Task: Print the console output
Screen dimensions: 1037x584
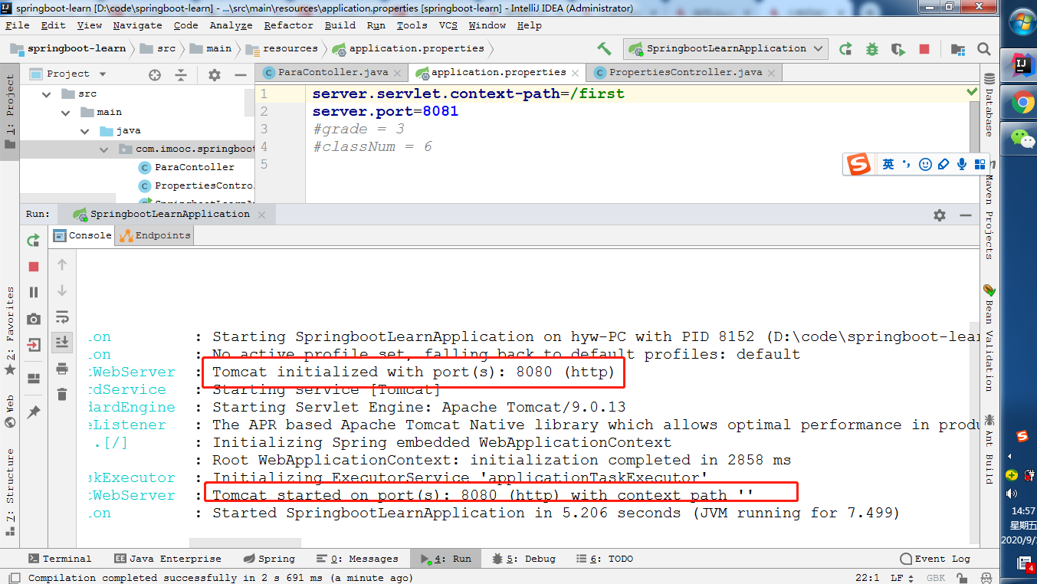Action: coord(62,369)
